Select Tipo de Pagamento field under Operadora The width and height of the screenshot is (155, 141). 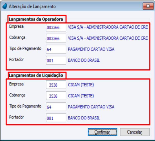56,49
